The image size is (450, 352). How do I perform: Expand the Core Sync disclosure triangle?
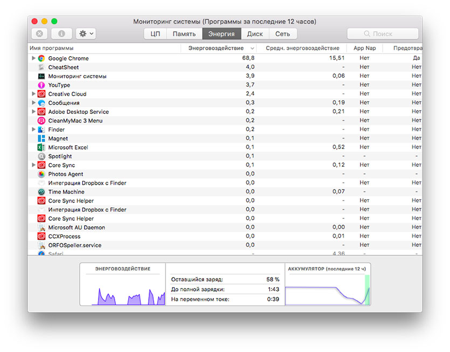point(33,165)
